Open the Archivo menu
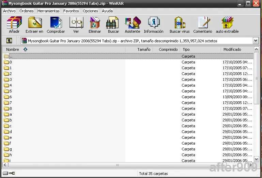262x178 pixels. pos(9,11)
